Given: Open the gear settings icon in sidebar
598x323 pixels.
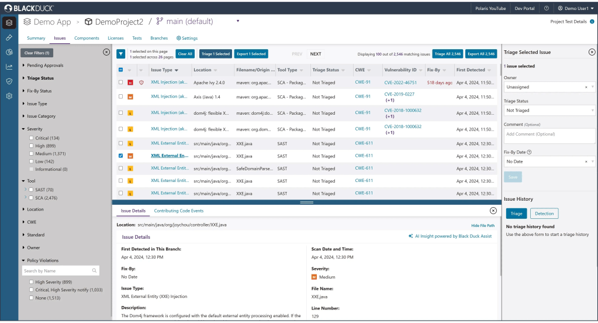Looking at the screenshot, I should 9,96.
